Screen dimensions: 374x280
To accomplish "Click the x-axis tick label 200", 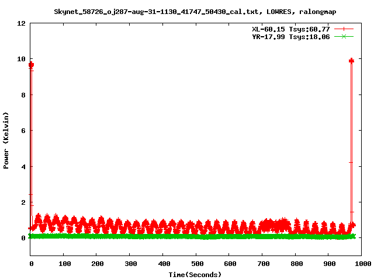I will tap(98, 264).
